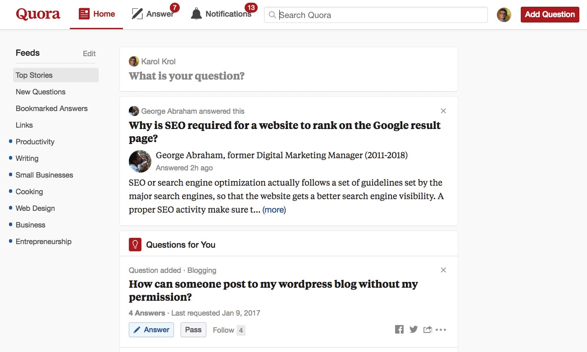Image resolution: width=587 pixels, height=352 pixels.
Task: Switch to the Top Stories feed
Action: [34, 75]
